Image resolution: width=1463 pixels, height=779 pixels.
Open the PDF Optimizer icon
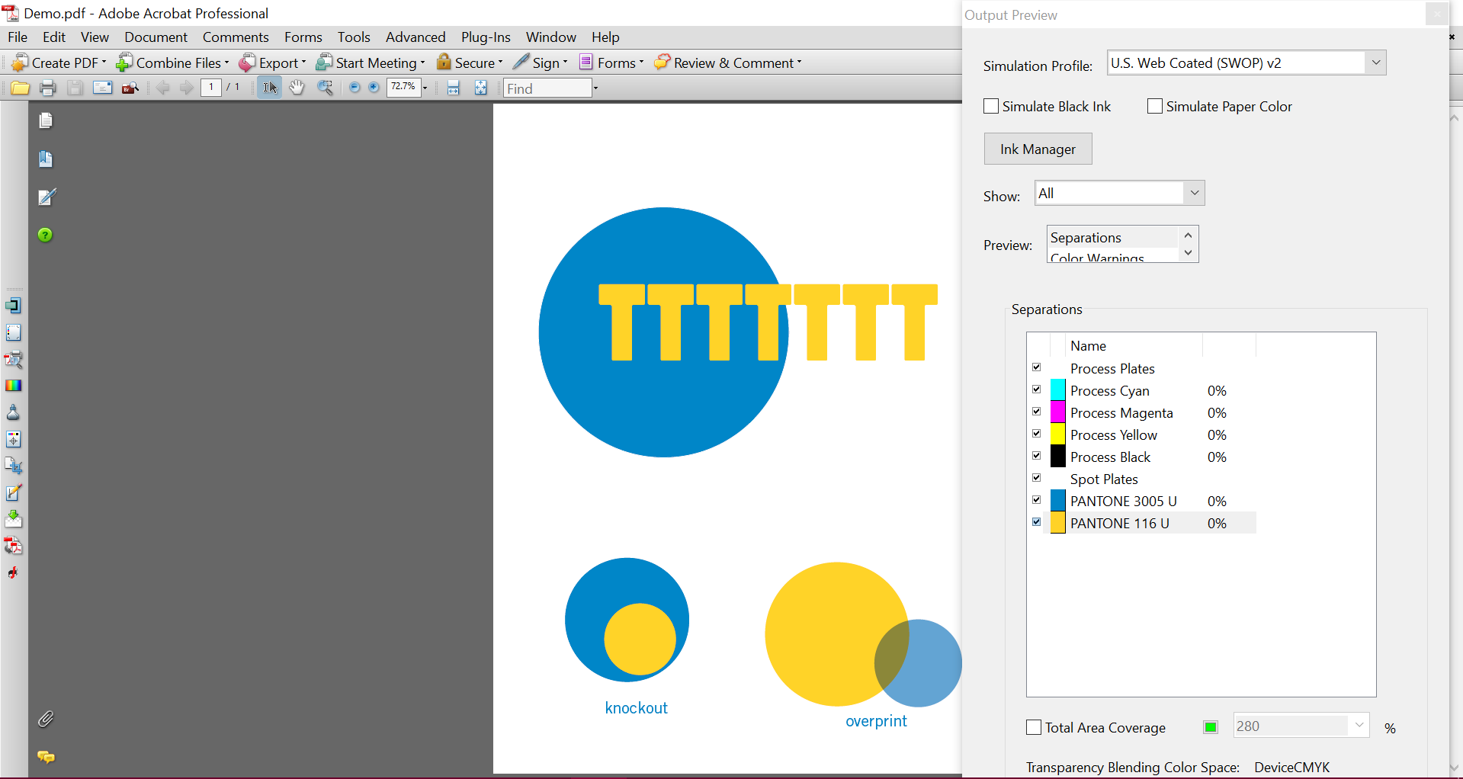pos(13,546)
